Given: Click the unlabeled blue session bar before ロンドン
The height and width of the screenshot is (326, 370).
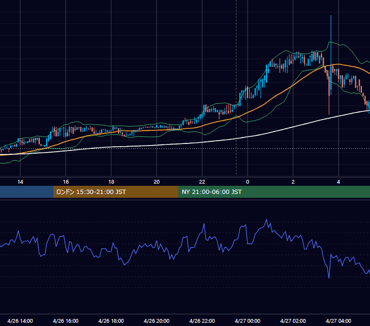Looking at the screenshot, I should point(27,192).
